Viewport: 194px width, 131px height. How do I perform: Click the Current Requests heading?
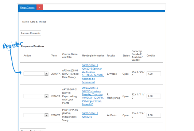pyautogui.click(x=31, y=33)
